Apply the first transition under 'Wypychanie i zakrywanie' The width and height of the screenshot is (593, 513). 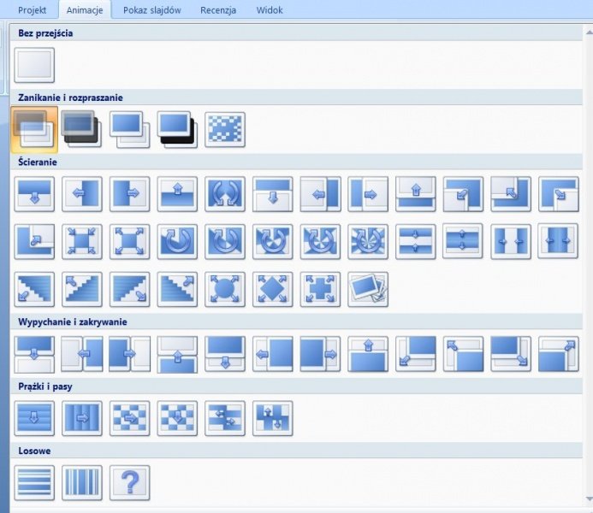point(34,353)
